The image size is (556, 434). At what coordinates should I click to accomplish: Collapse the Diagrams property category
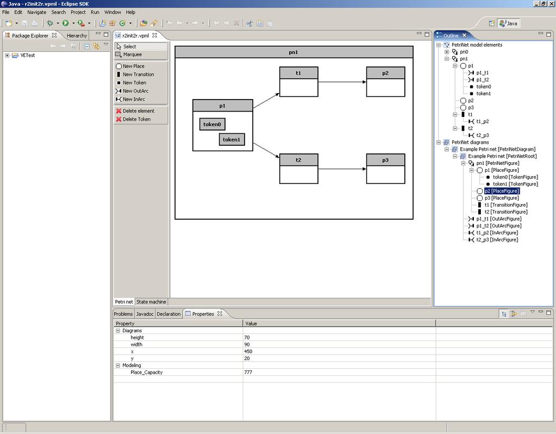pos(118,330)
